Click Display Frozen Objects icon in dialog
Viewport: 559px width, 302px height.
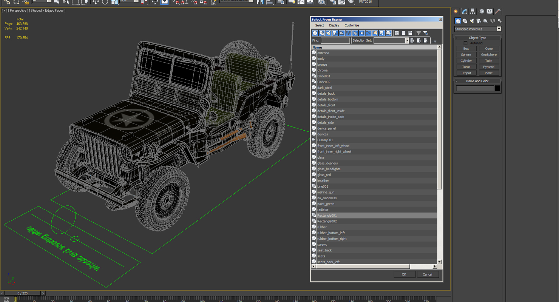pos(382,33)
